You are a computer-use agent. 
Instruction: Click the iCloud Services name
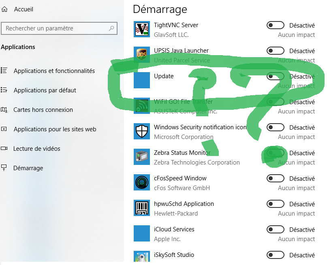(x=174, y=229)
